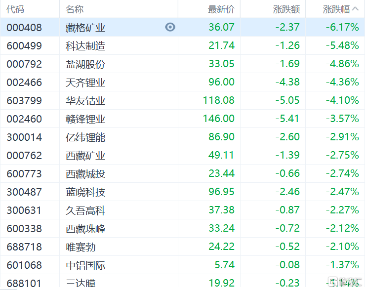The width and height of the screenshot is (365, 290).
Task: Click latest price 5.74
Action: point(224,265)
